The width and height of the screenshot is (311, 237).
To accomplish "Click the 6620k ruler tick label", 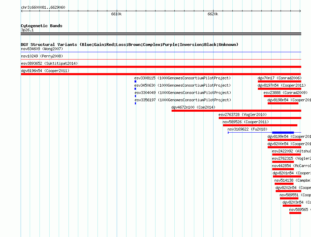I will click(x=213, y=14).
